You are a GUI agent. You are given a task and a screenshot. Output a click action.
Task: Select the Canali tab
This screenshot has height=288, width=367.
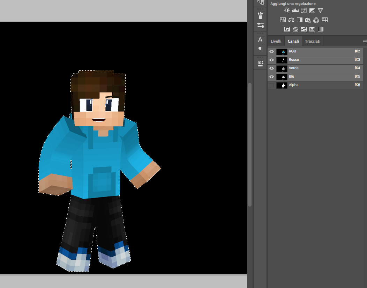click(x=293, y=41)
